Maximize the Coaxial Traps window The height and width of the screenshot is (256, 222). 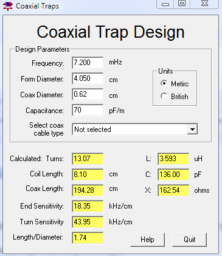[182, 4]
